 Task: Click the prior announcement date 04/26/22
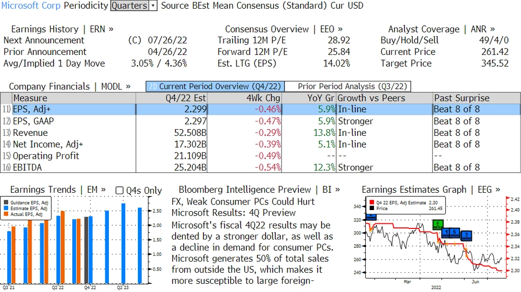tap(167, 52)
